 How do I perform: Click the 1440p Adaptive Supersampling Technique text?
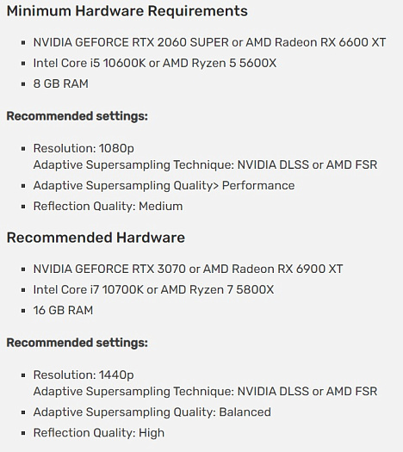pos(205,392)
